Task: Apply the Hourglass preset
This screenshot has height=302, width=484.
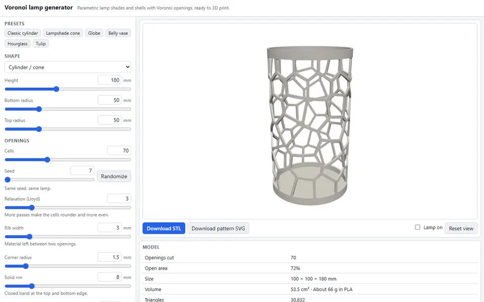Action: [18, 43]
